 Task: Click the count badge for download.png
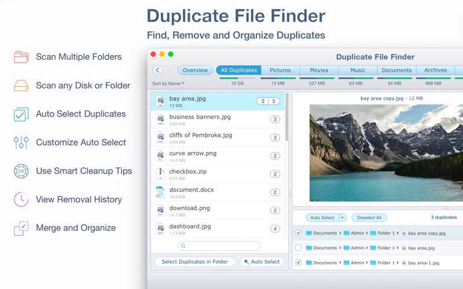(x=275, y=210)
